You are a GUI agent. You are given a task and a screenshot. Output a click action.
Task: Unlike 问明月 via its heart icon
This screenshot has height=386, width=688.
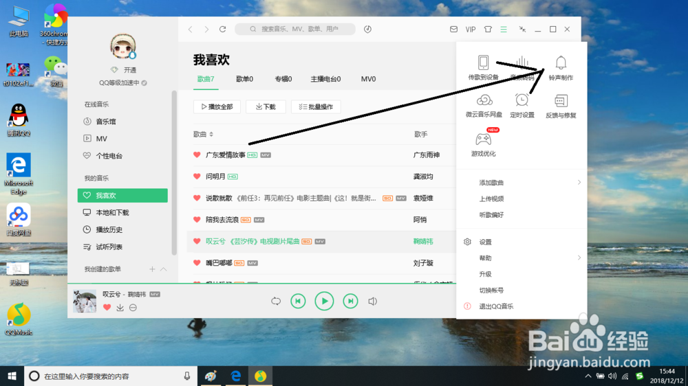click(197, 176)
